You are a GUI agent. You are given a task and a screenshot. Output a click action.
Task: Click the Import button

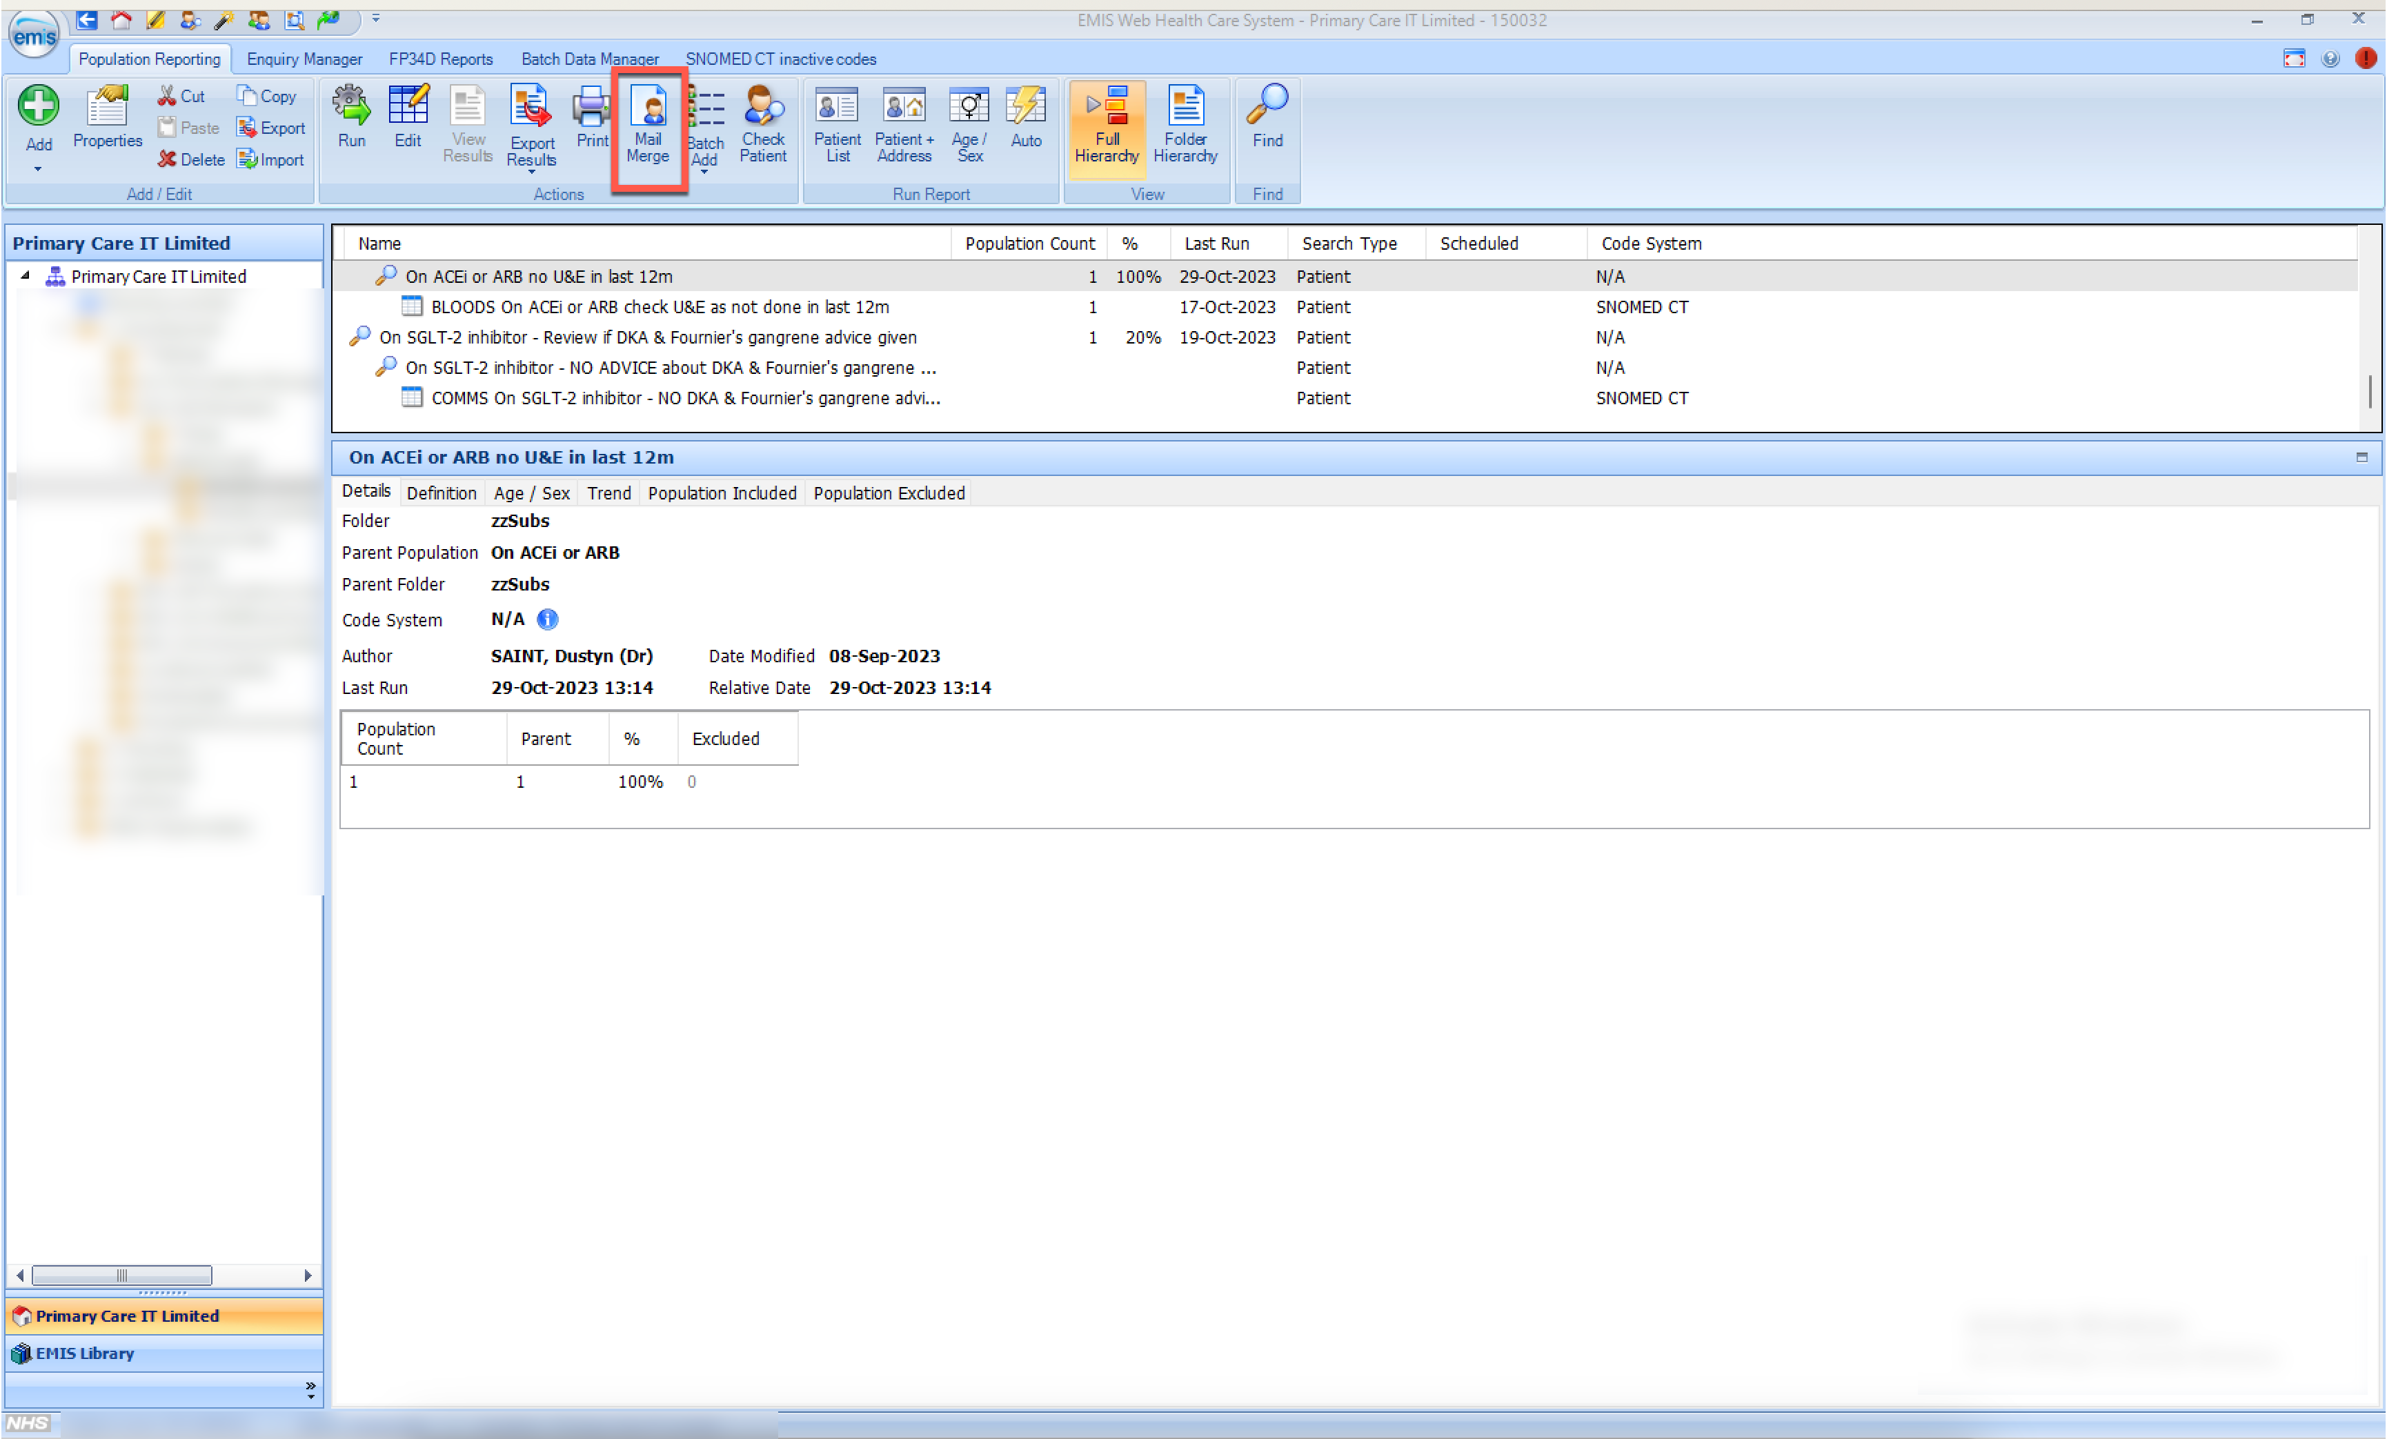click(270, 160)
